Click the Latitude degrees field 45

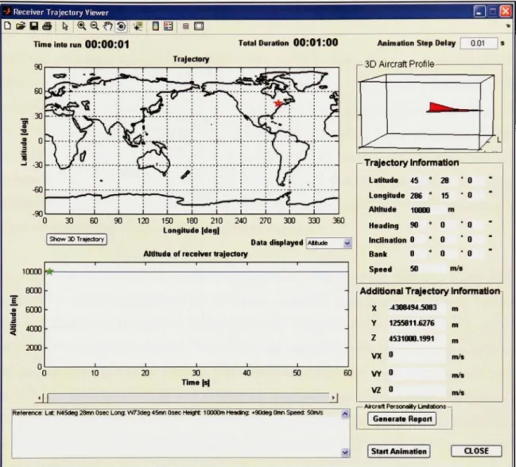coord(417,181)
